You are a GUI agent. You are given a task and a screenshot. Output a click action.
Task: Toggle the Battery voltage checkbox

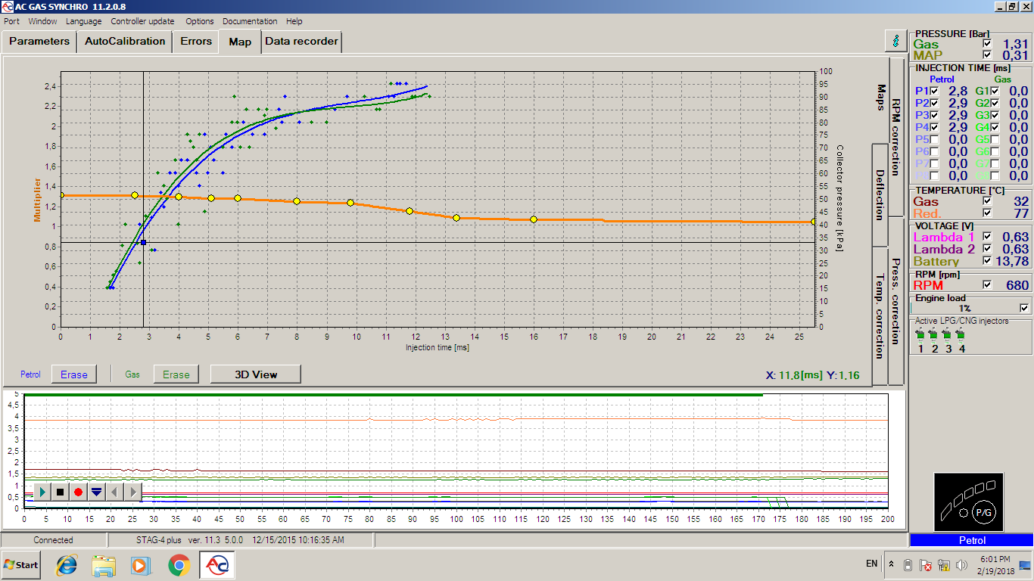click(986, 261)
